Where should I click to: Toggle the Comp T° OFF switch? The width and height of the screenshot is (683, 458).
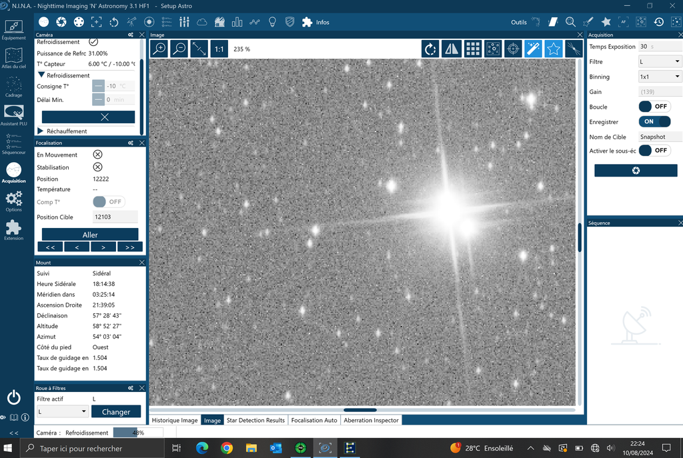(x=109, y=202)
